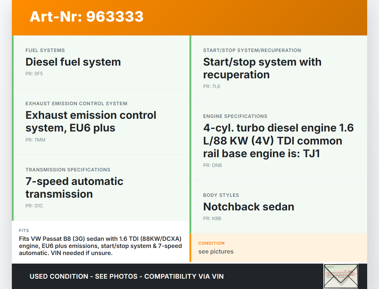Select the Diesel fuel system heading

[x=73, y=62]
